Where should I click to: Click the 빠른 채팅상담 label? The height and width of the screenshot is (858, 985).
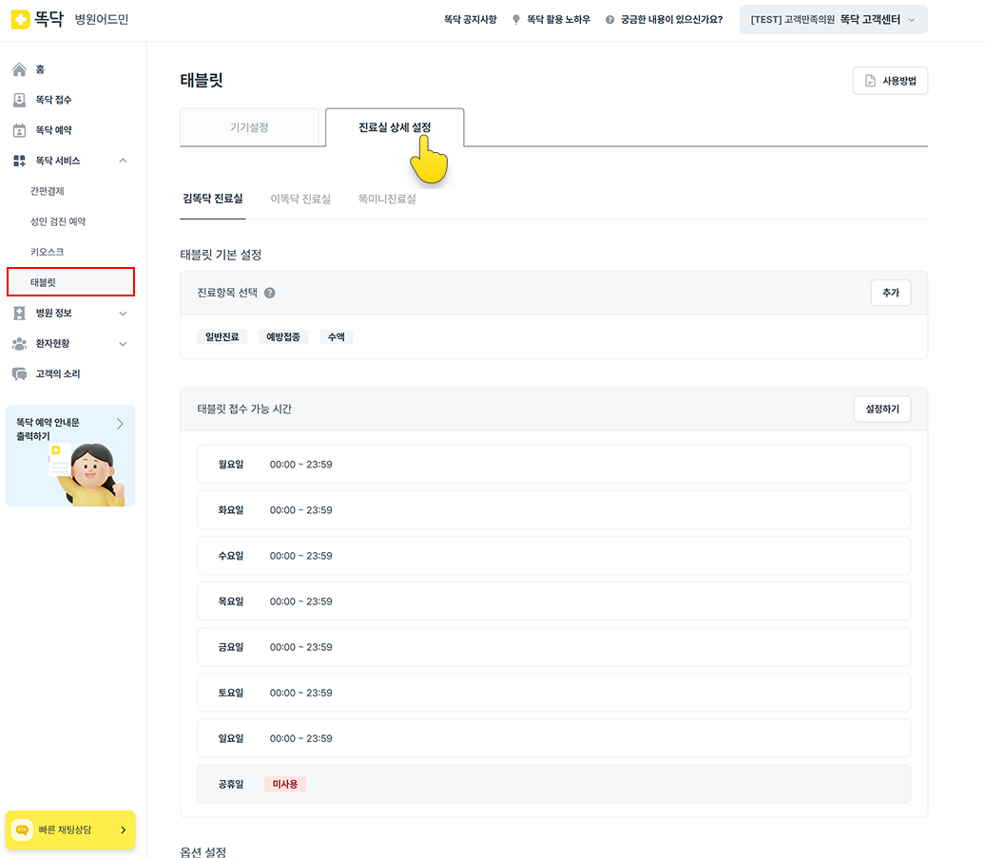(65, 829)
